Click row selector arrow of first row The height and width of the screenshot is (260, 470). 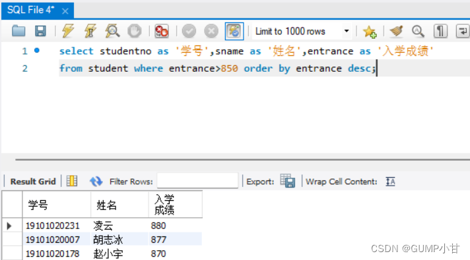[9, 226]
